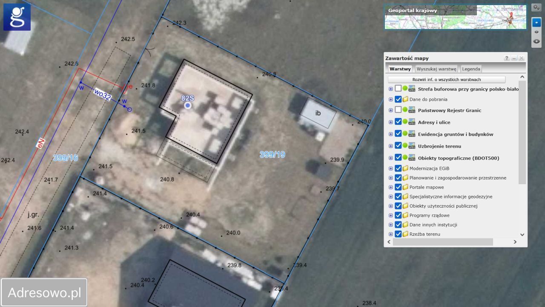Click the layer list vertical scrollbar thumb
Image resolution: width=545 pixels, height=307 pixels.
(522, 132)
